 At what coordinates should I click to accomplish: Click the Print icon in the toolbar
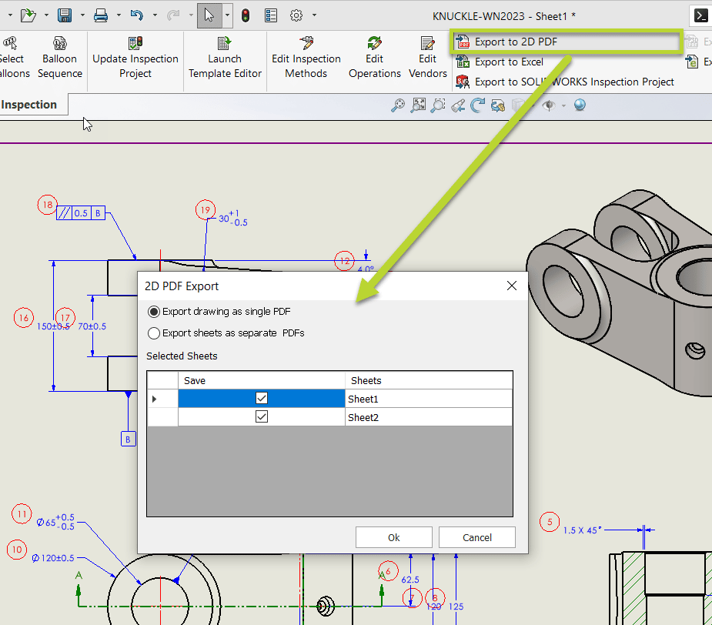[x=100, y=15]
